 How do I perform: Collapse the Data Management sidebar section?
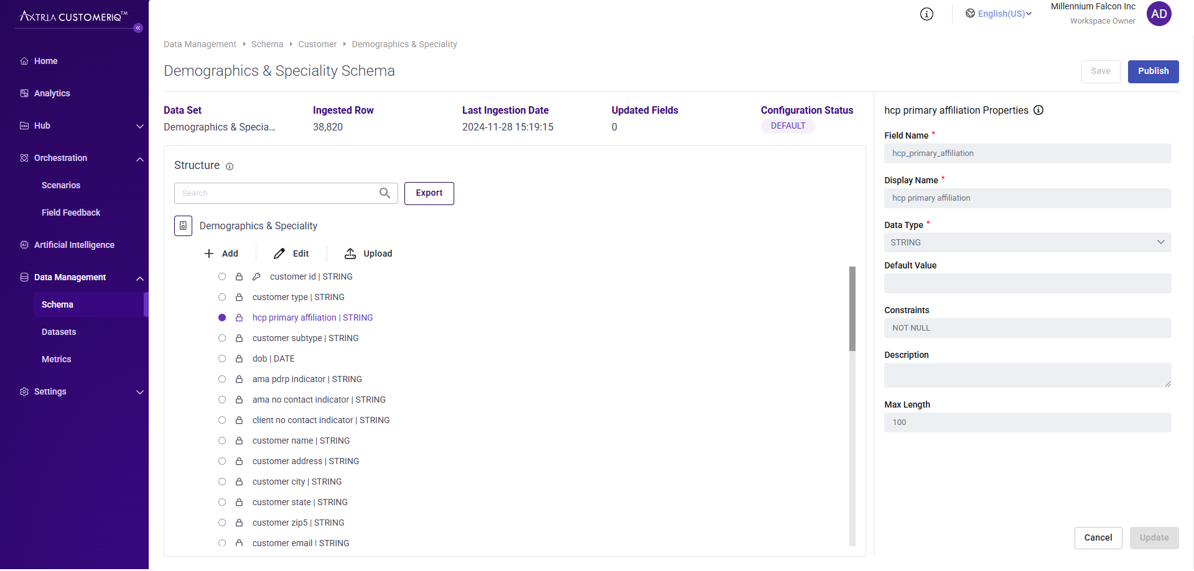[139, 278]
